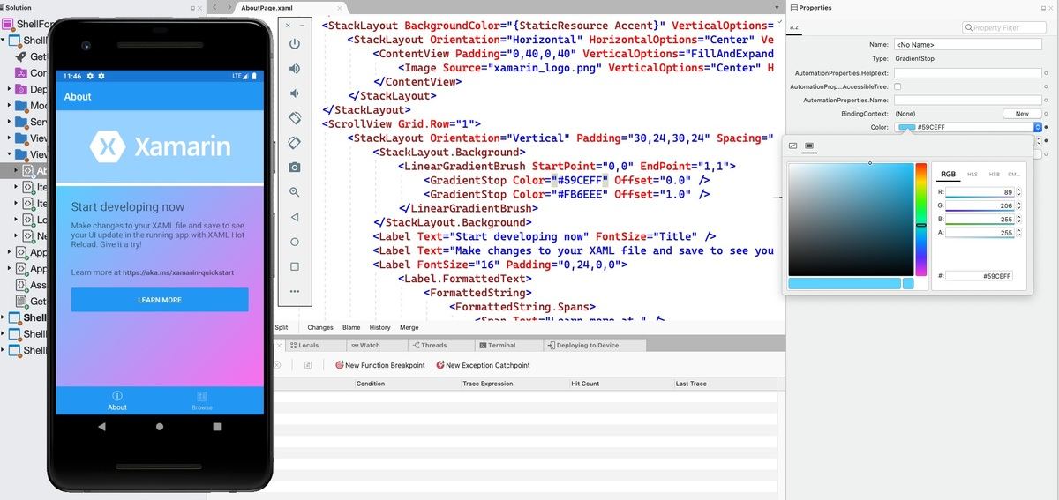
Task: Tap the LEARN MORE button in the app
Action: [160, 300]
